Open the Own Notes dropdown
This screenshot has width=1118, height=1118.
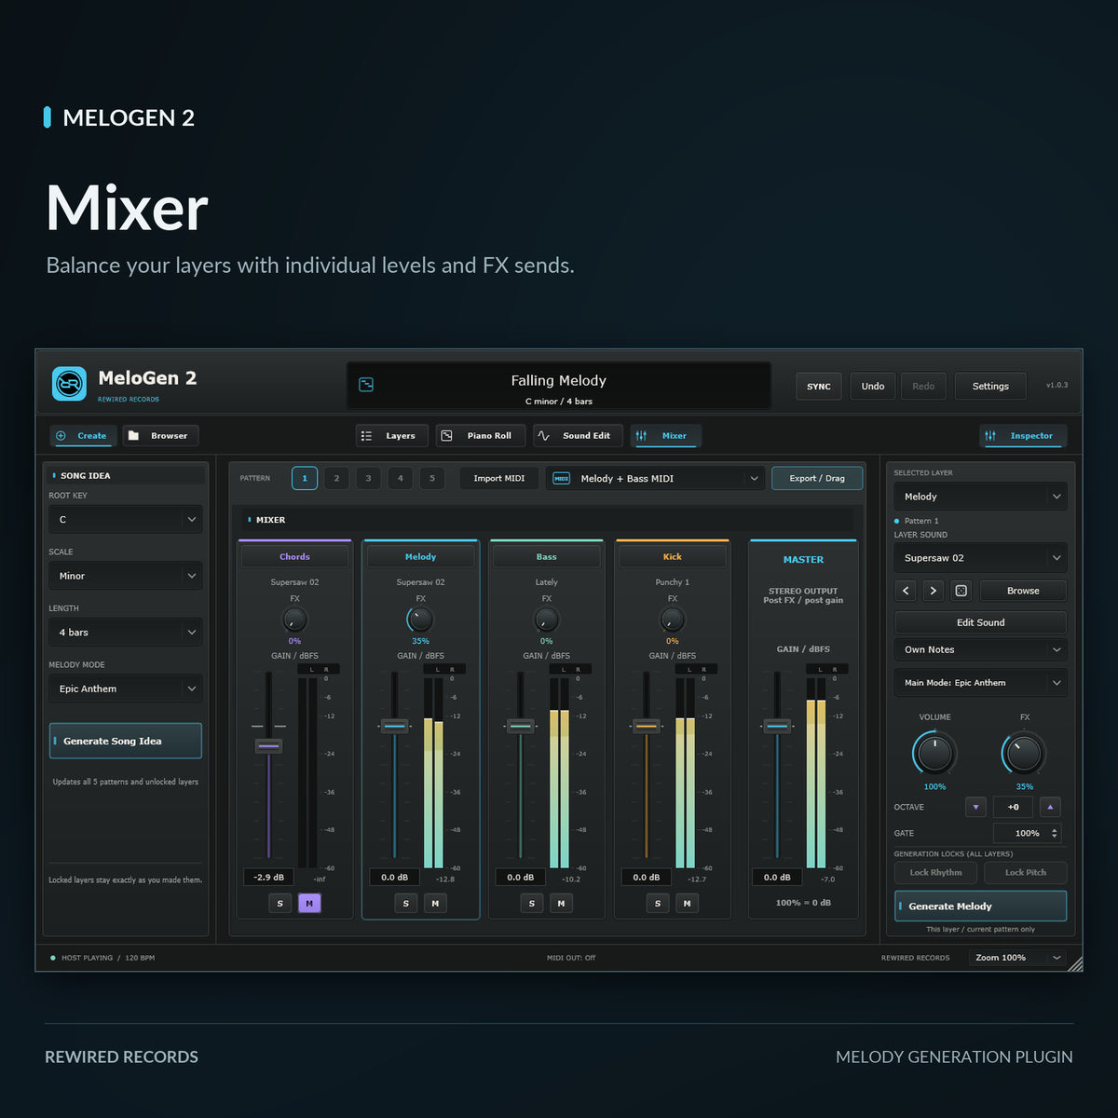click(x=980, y=649)
